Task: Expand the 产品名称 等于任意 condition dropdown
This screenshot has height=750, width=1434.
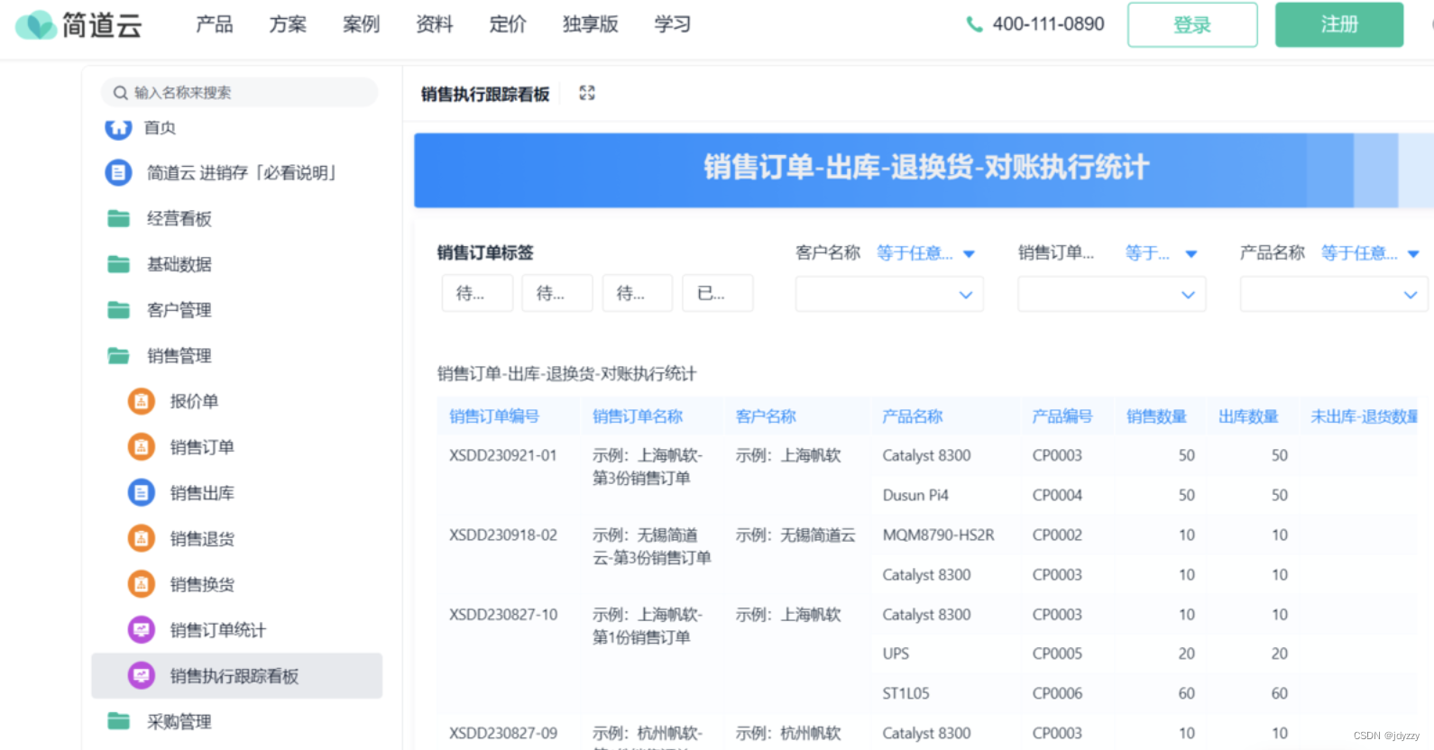Action: point(1370,253)
